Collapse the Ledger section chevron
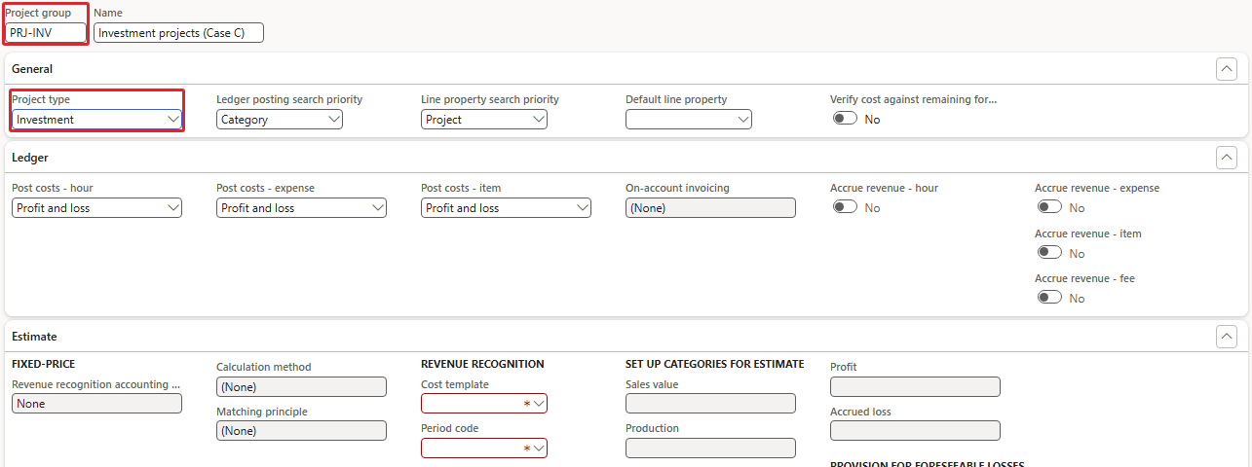The height and width of the screenshot is (467, 1252). pyautogui.click(x=1227, y=157)
